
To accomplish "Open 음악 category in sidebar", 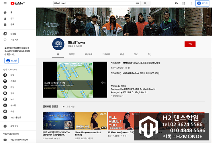I will [18, 75].
